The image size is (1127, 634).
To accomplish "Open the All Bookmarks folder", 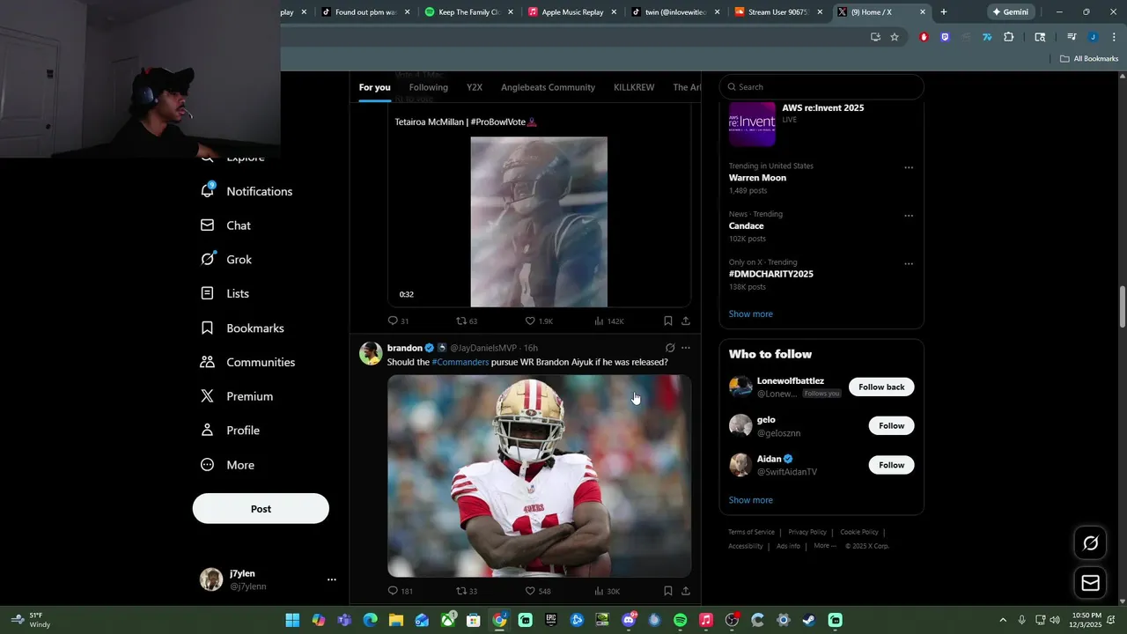I will pyautogui.click(x=1089, y=59).
